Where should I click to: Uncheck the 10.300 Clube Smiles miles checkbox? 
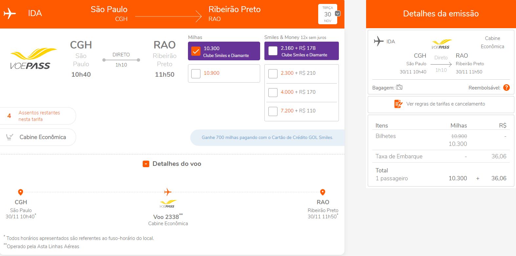click(x=196, y=51)
